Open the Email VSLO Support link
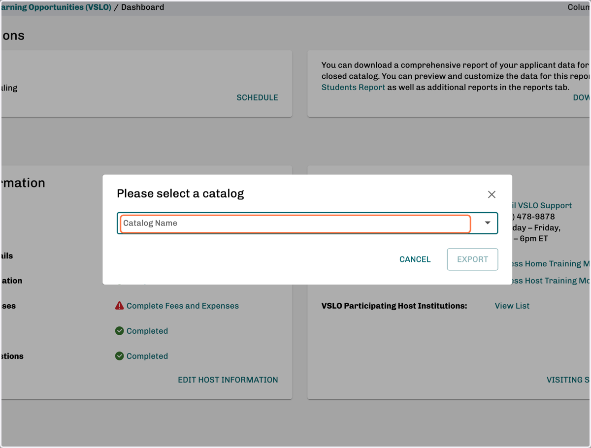Screen dimensions: 591x448 pos(542,205)
